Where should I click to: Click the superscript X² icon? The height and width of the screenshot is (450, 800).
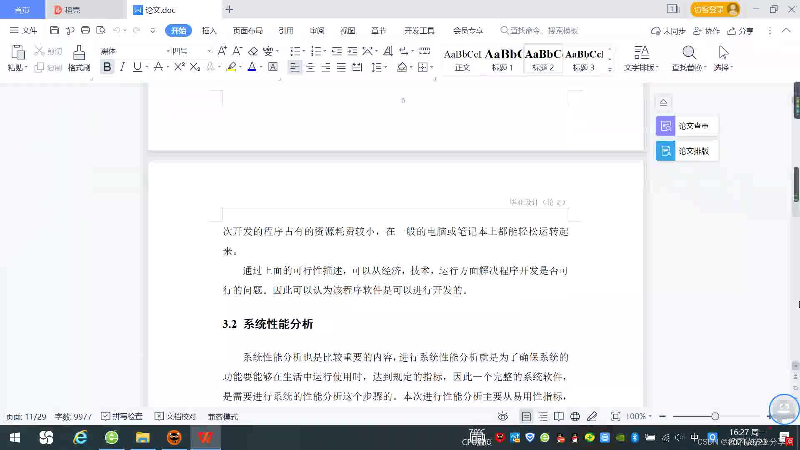click(179, 67)
